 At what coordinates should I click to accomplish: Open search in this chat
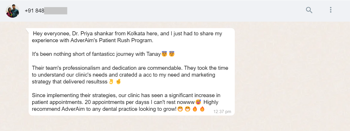tap(309, 10)
